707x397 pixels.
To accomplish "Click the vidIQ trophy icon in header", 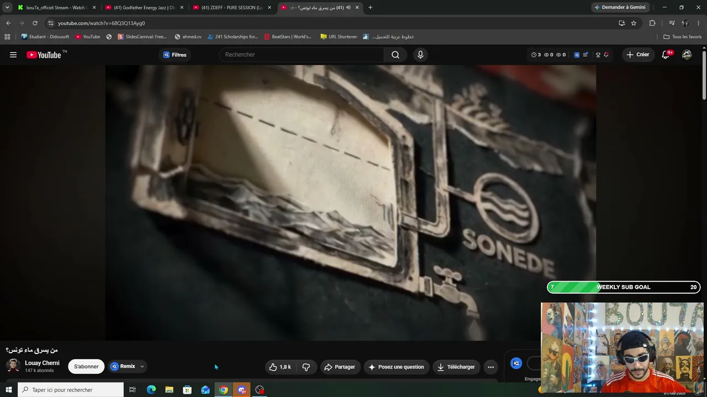I will coord(598,55).
